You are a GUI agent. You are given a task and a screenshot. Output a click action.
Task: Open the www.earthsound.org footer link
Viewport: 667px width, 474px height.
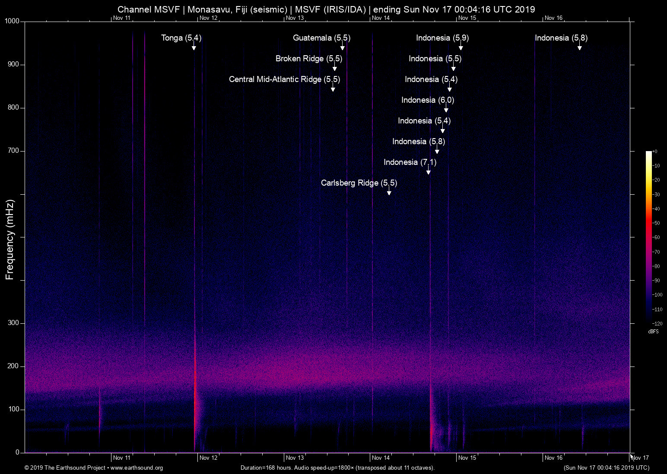[137, 468]
